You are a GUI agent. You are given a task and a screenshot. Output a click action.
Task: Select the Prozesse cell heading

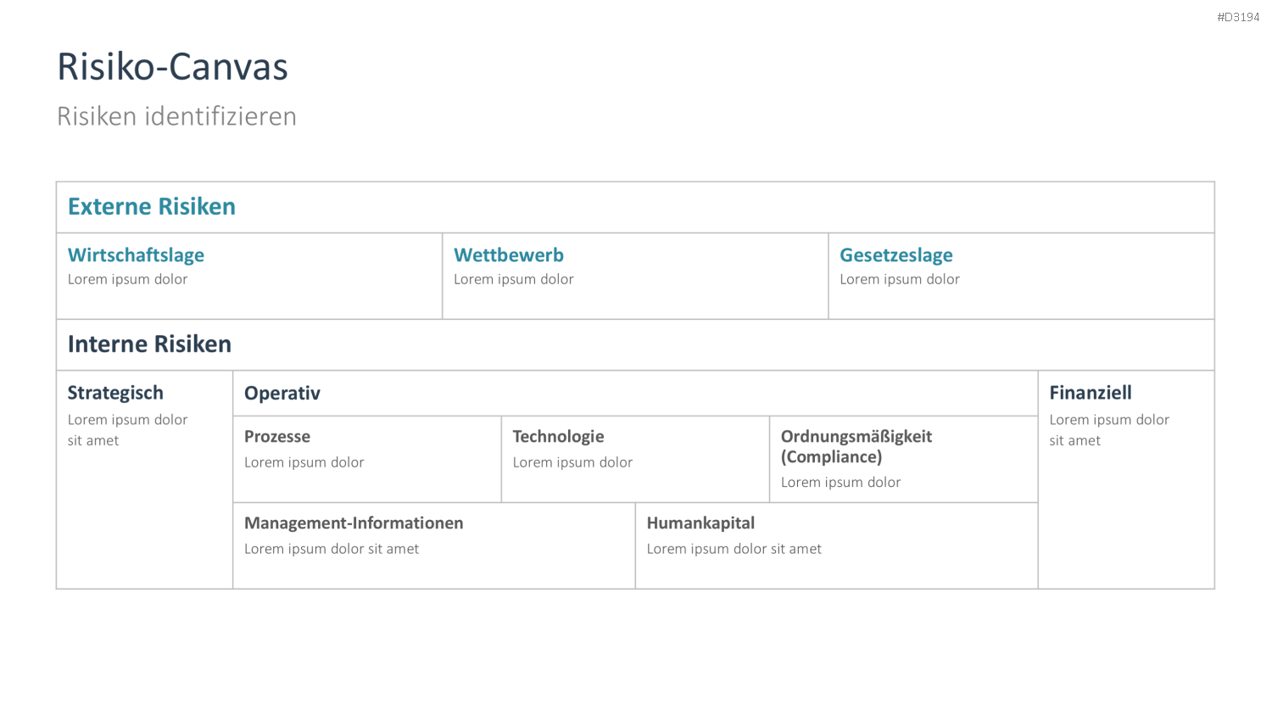(x=277, y=436)
